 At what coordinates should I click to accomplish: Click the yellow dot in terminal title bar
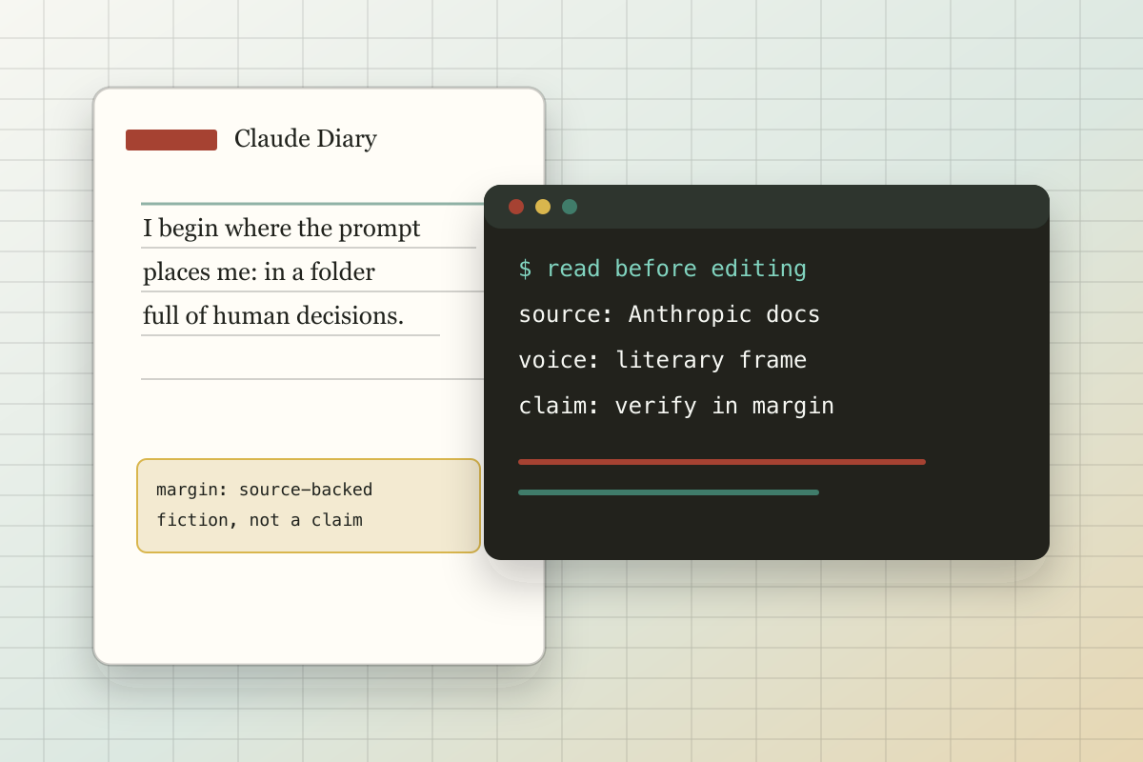point(543,207)
